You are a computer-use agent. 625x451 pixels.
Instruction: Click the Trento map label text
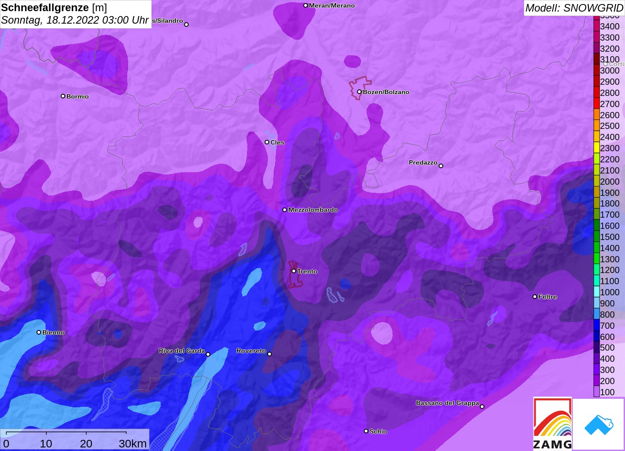click(x=308, y=271)
